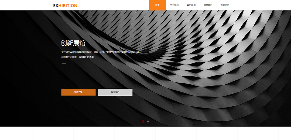Open the 新闻动态 news page
This screenshot has height=140, width=291.
coord(225,5)
